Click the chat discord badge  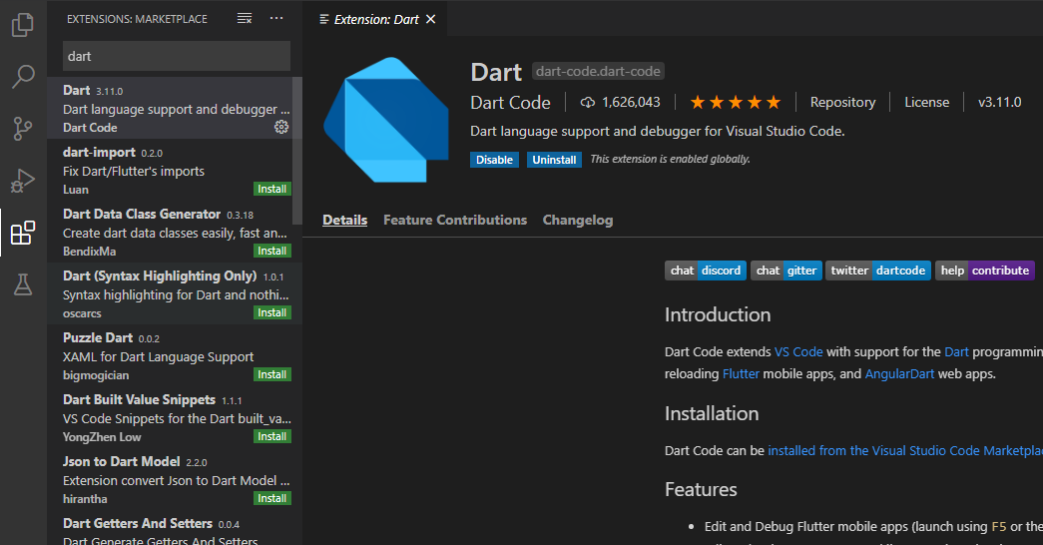[705, 271]
